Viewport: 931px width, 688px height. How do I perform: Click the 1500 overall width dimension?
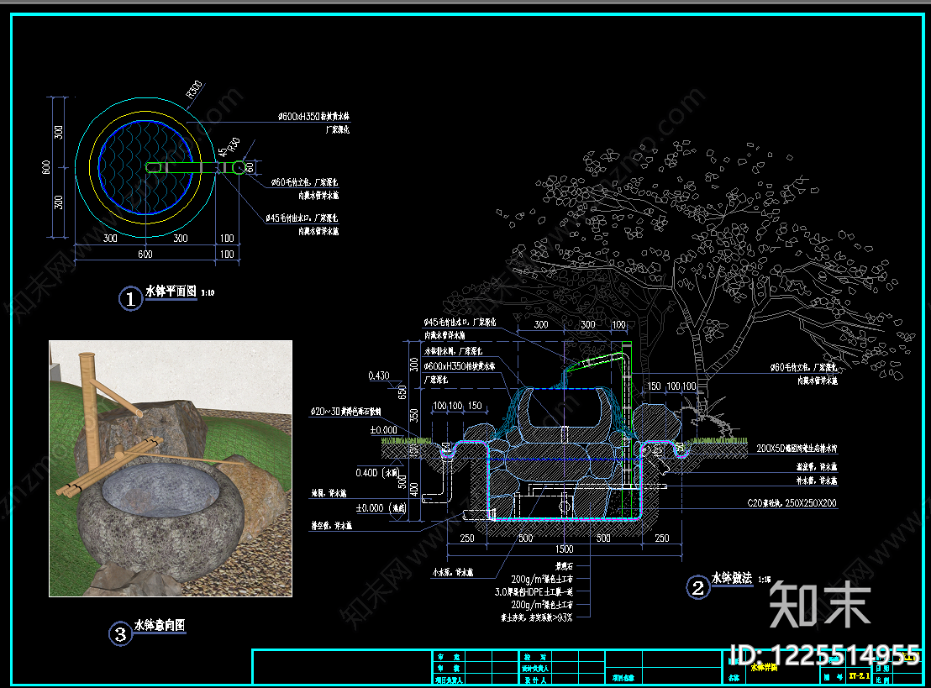click(564, 549)
